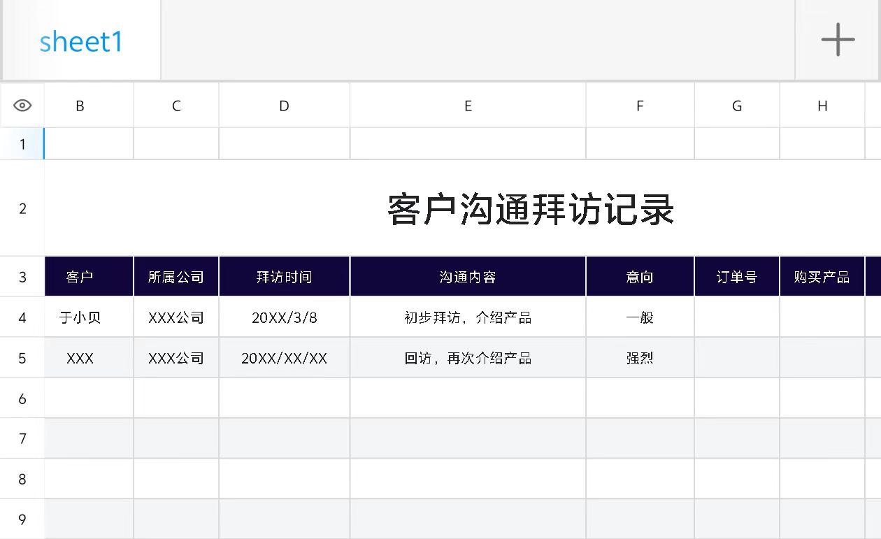Select row 9 header
This screenshot has width=881, height=539.
22,519
